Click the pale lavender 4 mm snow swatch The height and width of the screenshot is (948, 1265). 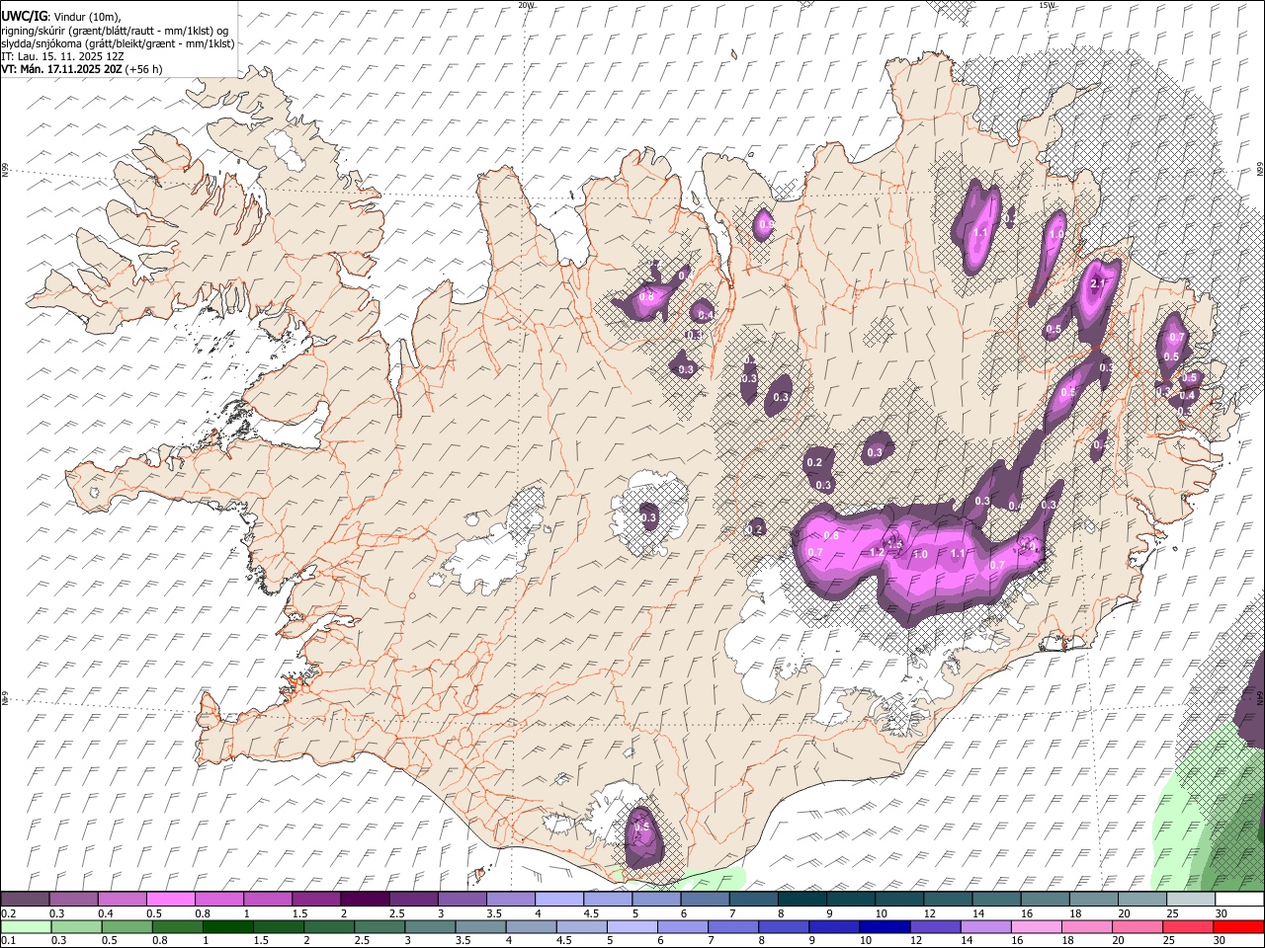pos(557,900)
